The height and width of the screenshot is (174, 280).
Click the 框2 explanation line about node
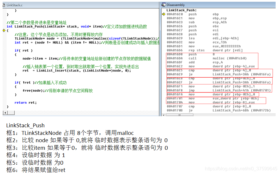[x=87, y=140]
